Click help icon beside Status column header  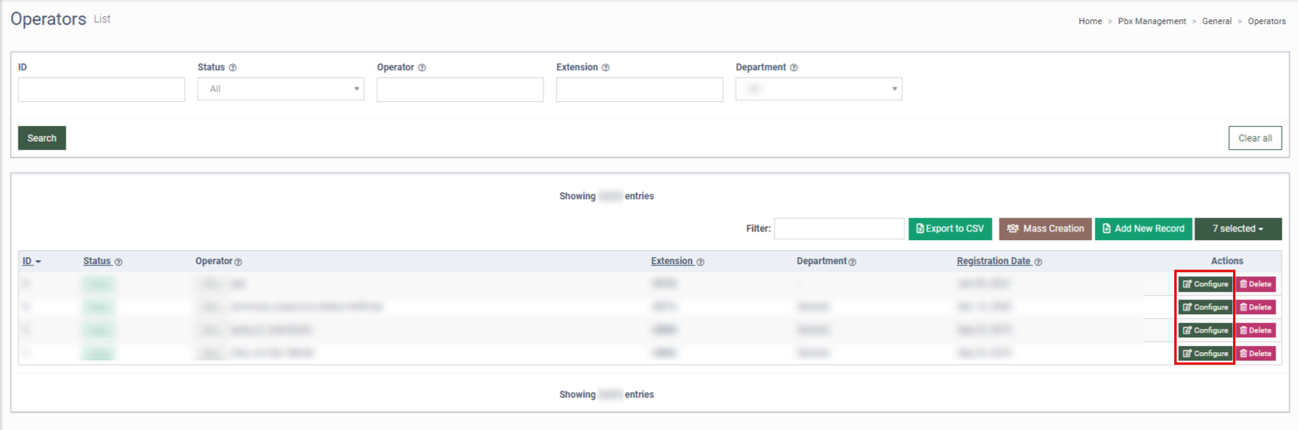118,262
